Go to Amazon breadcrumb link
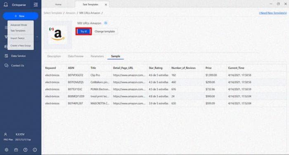 click(x=71, y=13)
